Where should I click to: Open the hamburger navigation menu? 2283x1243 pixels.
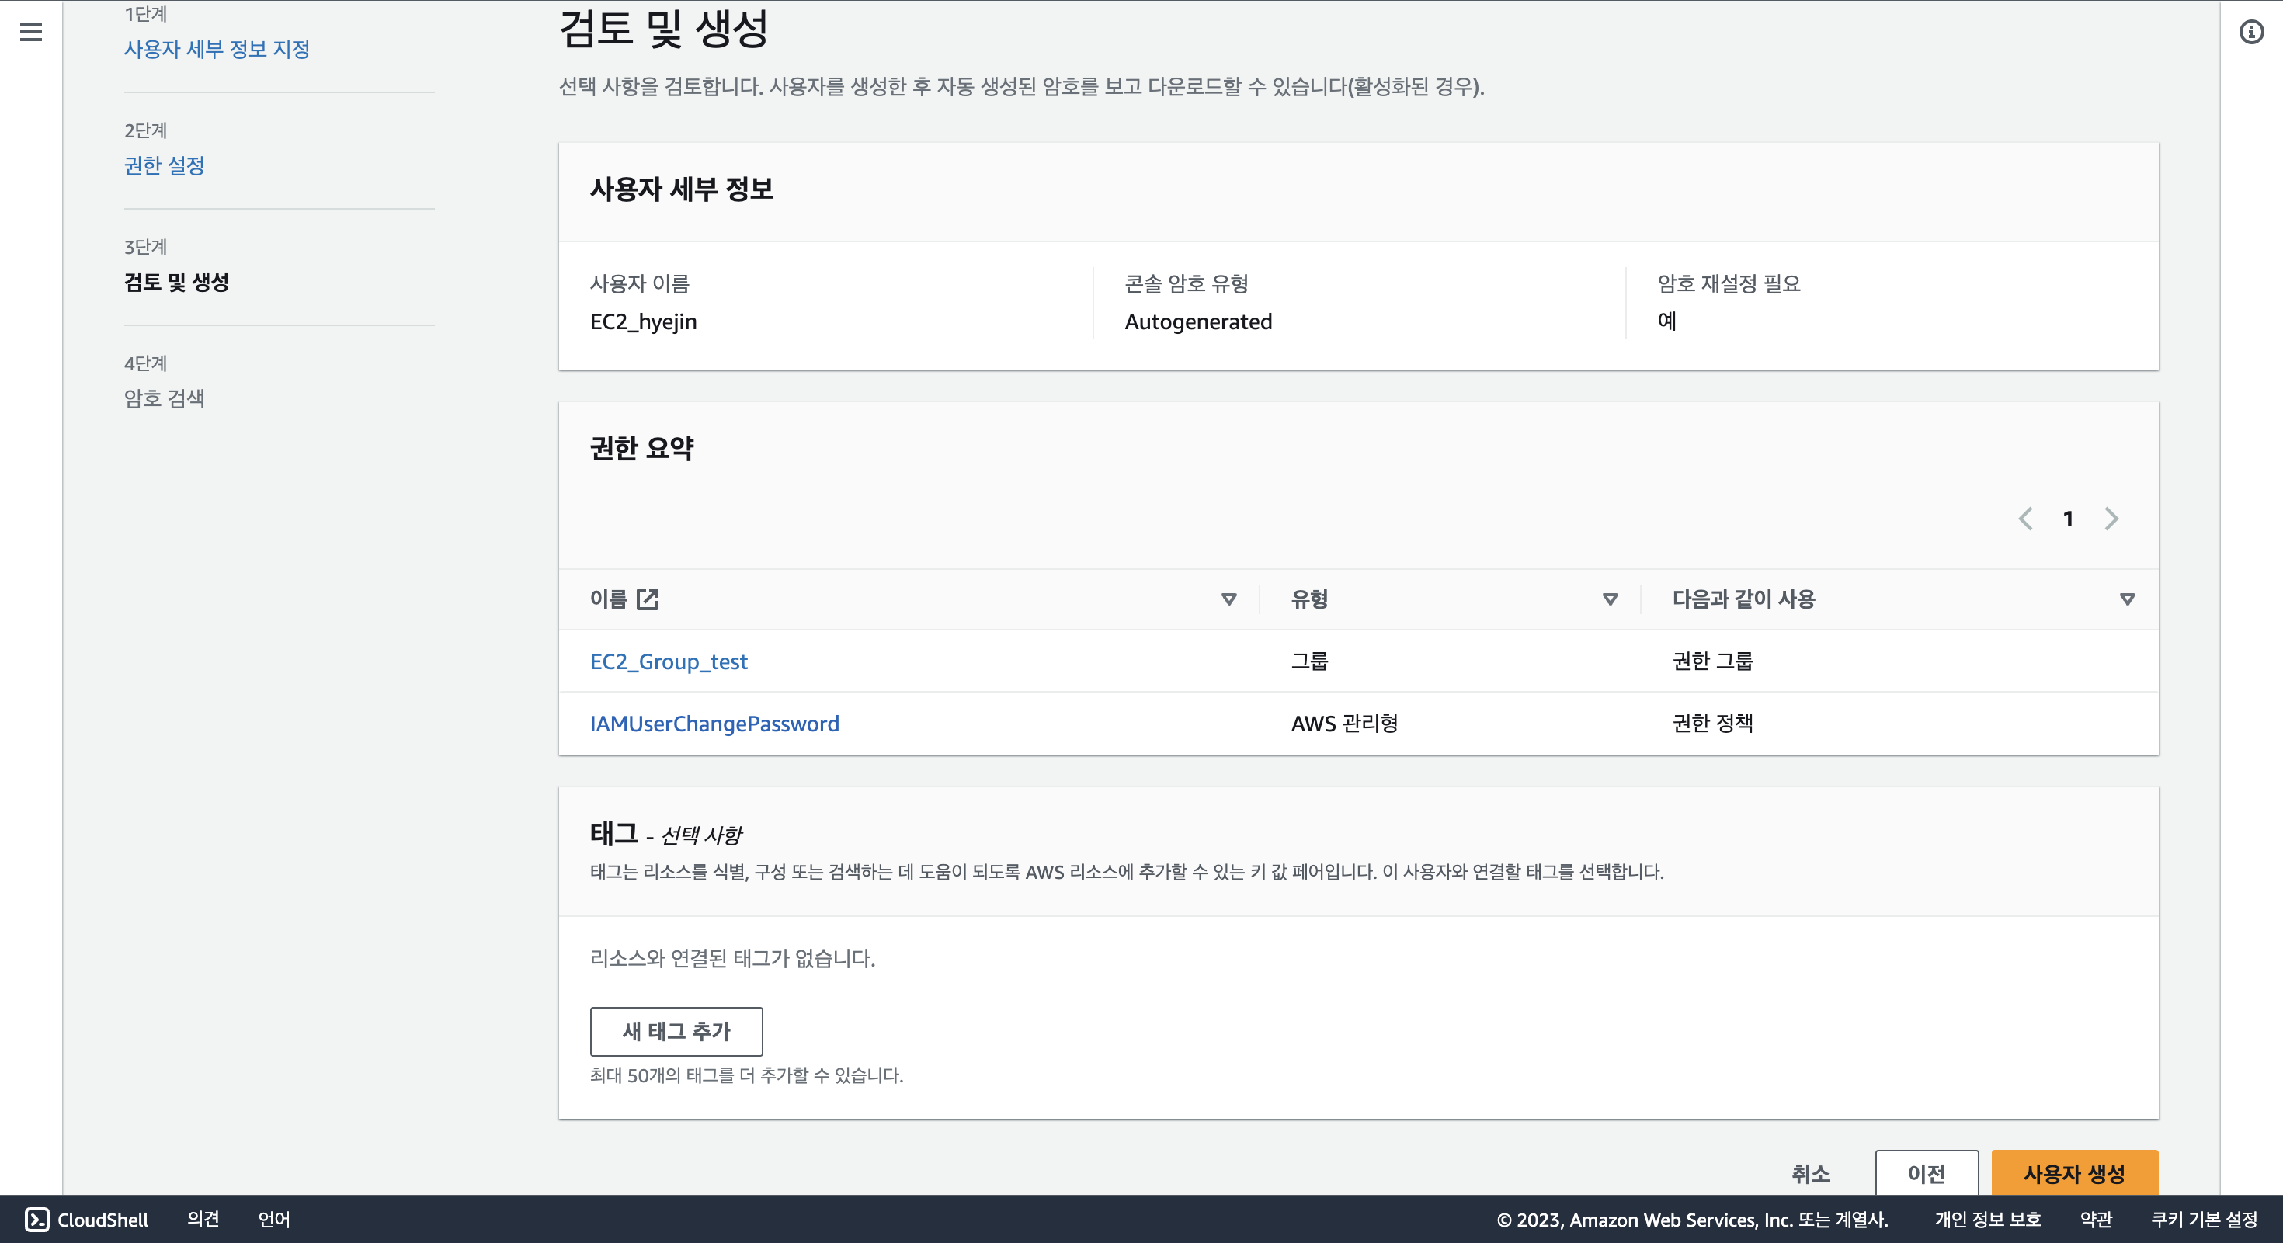[x=31, y=33]
